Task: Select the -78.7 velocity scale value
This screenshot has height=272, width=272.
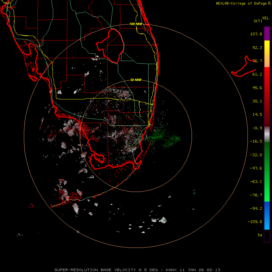Action: (256, 195)
